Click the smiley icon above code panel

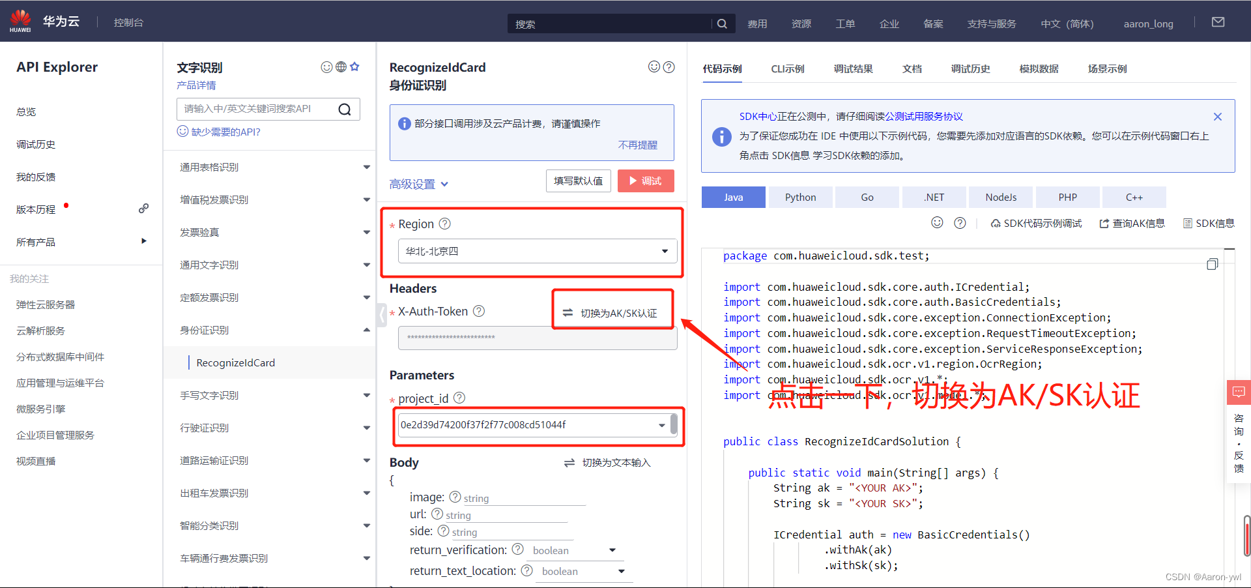point(937,222)
